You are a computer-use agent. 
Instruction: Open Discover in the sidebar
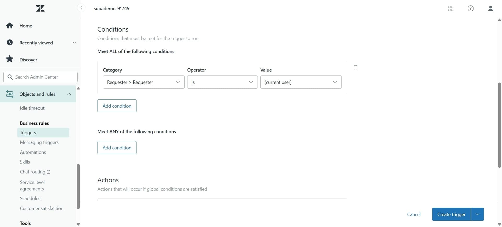click(x=28, y=60)
